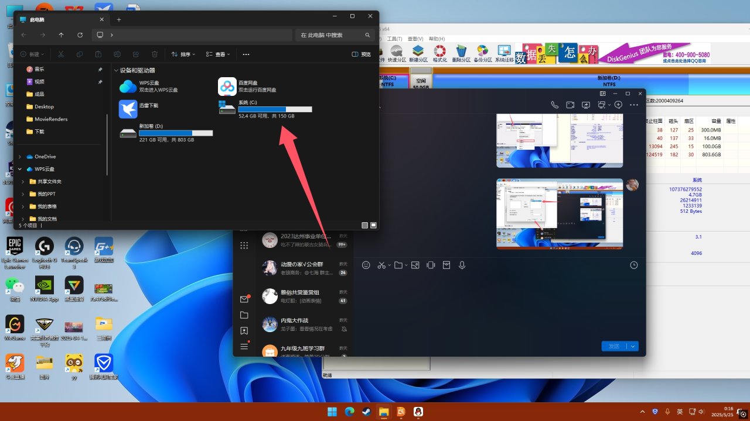Switch to large thumbnails view in Explorer
This screenshot has width=750, height=421.
[x=373, y=225]
